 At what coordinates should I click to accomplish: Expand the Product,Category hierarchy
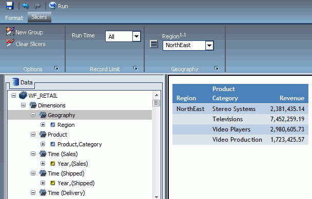(43, 144)
